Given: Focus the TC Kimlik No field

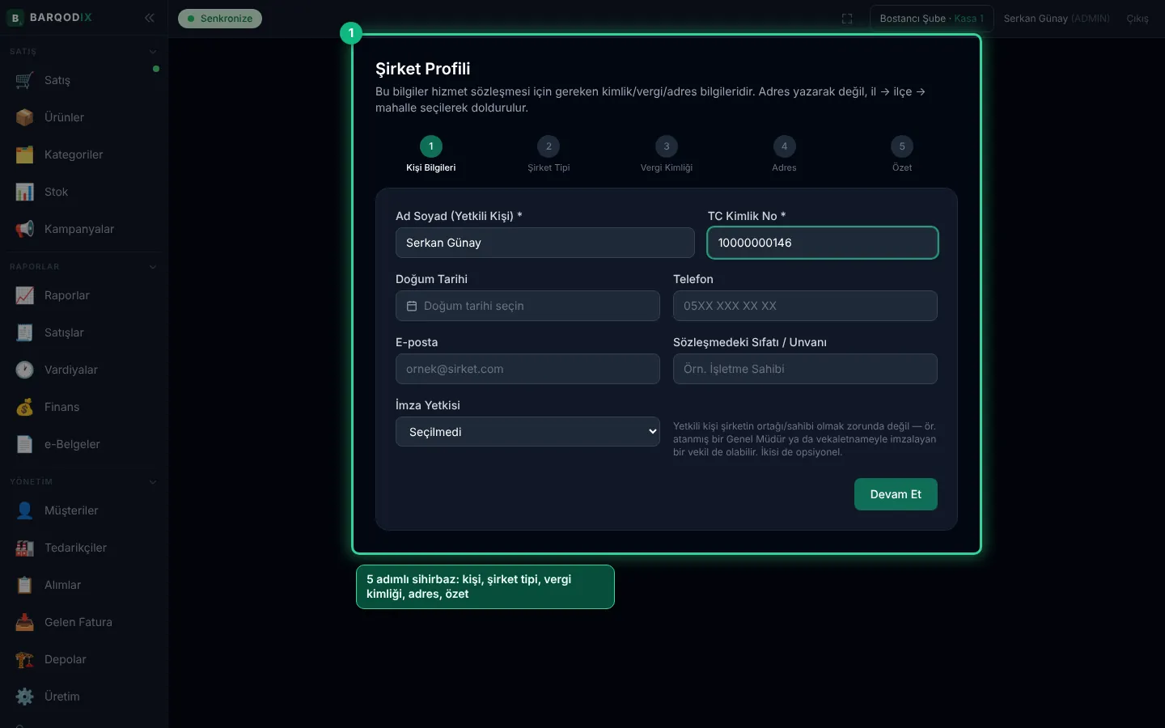Looking at the screenshot, I should click(823, 243).
